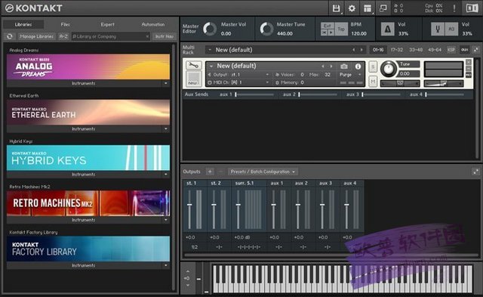Click the Master Vol knob

(210, 29)
